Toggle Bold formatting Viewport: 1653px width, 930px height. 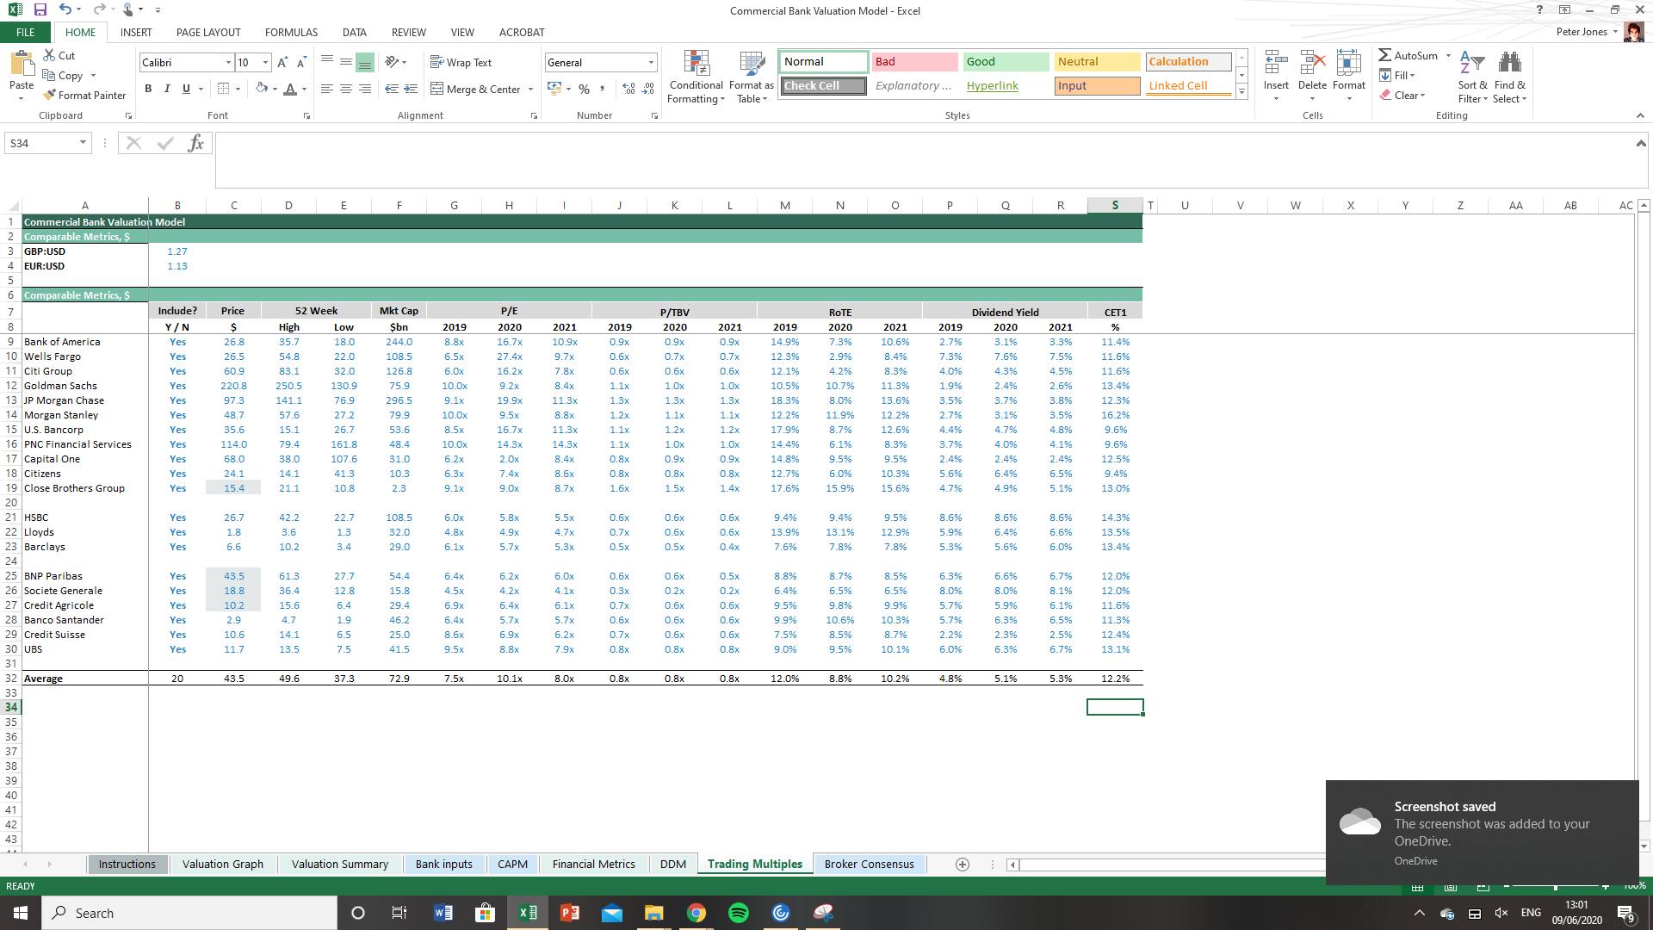(148, 89)
